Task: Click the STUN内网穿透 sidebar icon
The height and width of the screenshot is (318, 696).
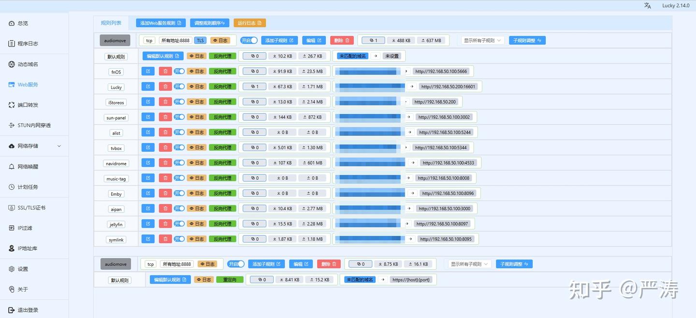Action: coord(11,125)
